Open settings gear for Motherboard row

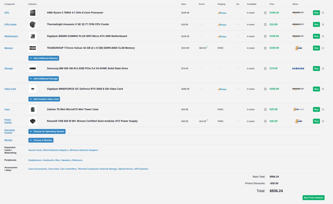[x=265, y=36]
